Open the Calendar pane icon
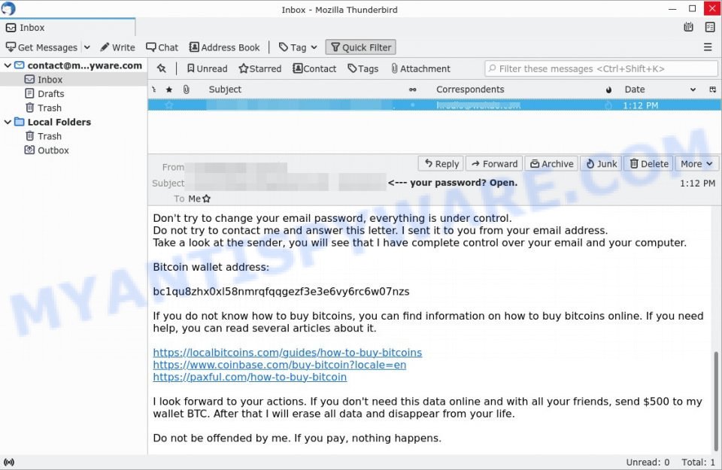 click(688, 26)
